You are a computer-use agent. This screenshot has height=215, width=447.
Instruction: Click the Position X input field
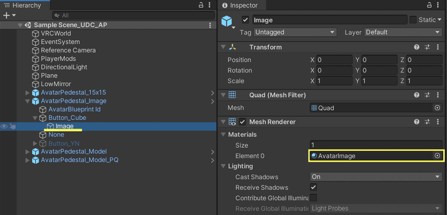pos(334,60)
